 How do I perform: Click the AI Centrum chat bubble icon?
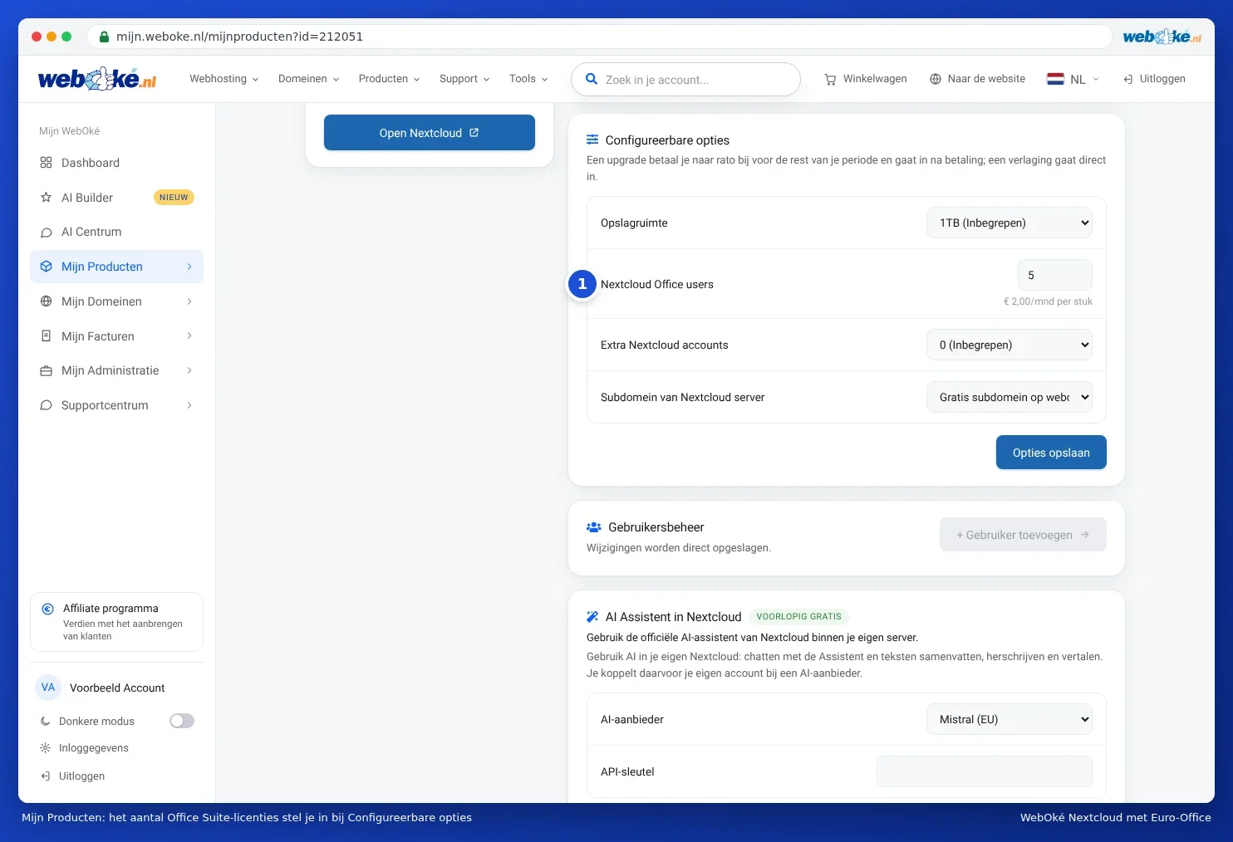pyautogui.click(x=46, y=233)
